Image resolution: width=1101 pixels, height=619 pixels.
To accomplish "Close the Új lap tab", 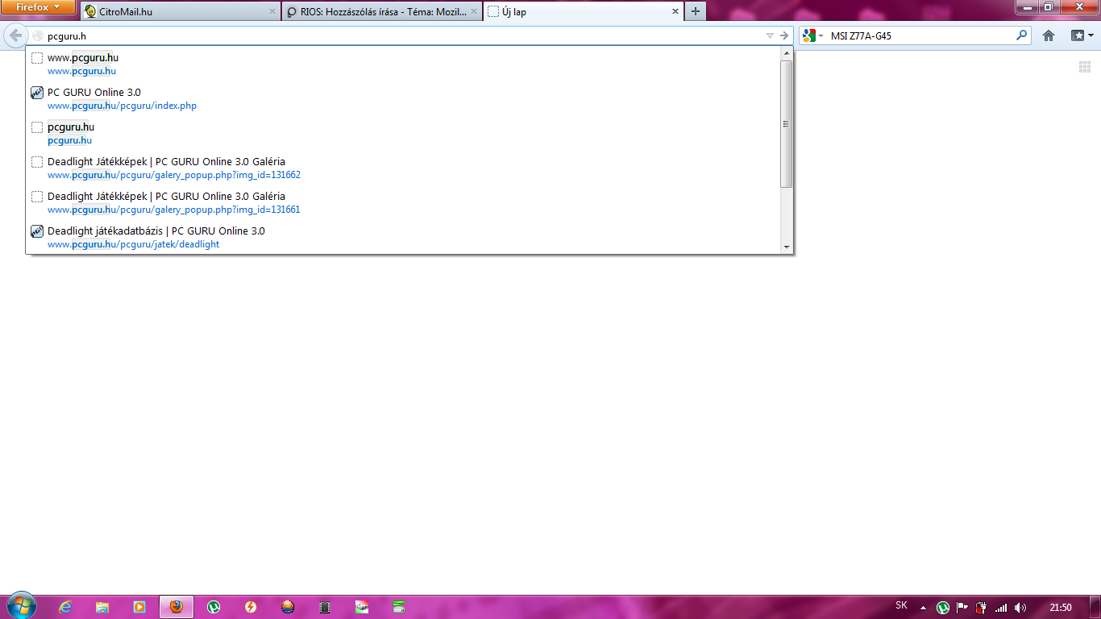I will (x=675, y=12).
